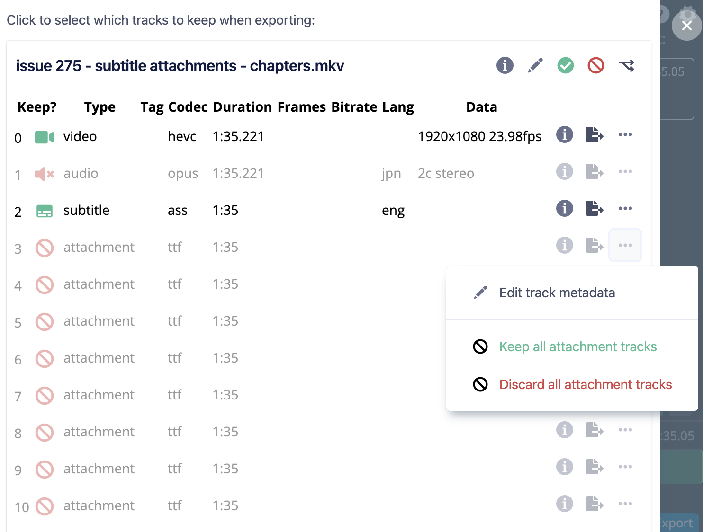Select Keep all attachment tracks
Screen dimensions: 703x532
pos(572,346)
